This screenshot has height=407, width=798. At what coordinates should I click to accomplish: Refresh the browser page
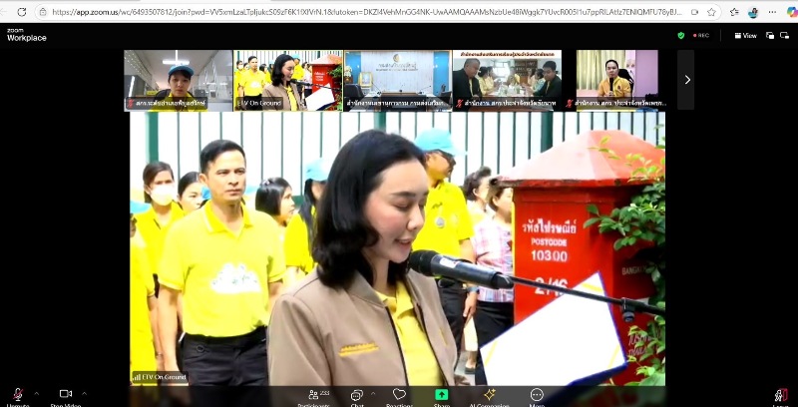point(21,12)
